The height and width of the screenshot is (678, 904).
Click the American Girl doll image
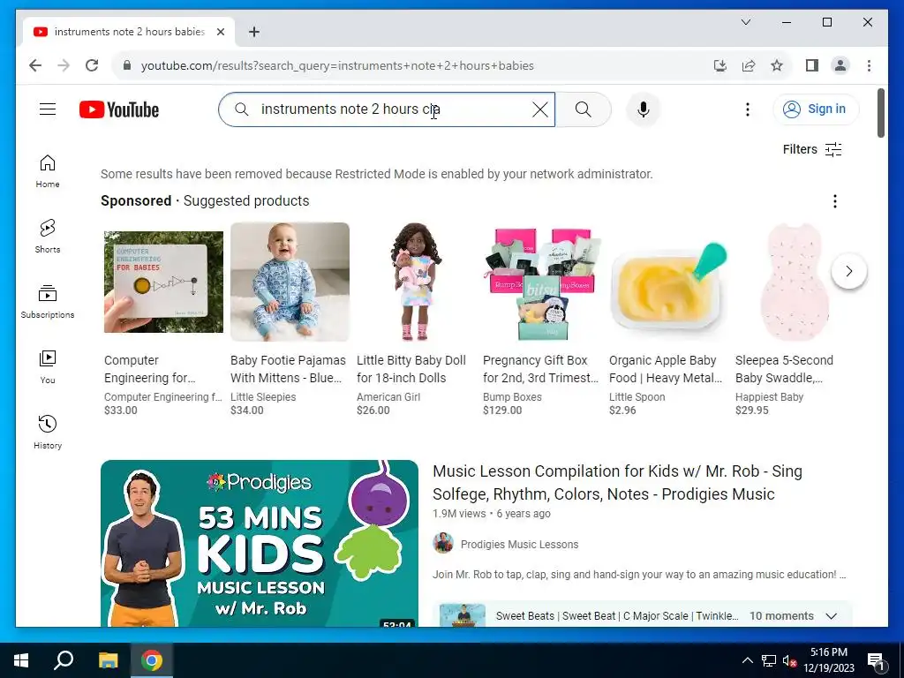[415, 282]
